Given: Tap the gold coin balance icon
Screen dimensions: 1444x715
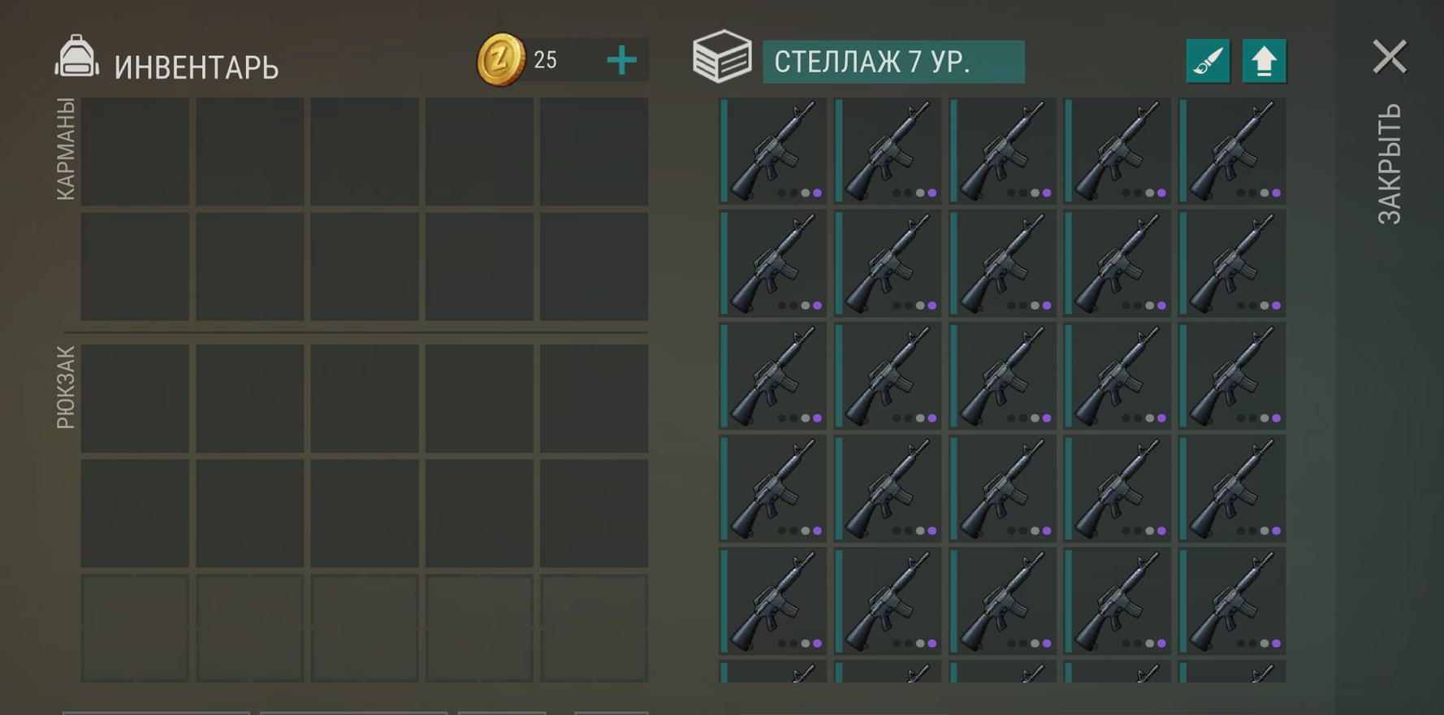Looking at the screenshot, I should pos(500,59).
